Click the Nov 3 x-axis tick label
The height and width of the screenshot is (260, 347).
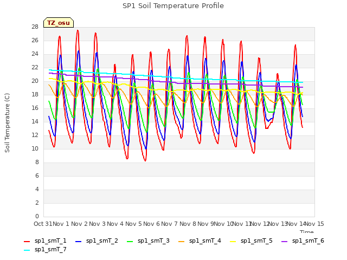click(x=98, y=224)
